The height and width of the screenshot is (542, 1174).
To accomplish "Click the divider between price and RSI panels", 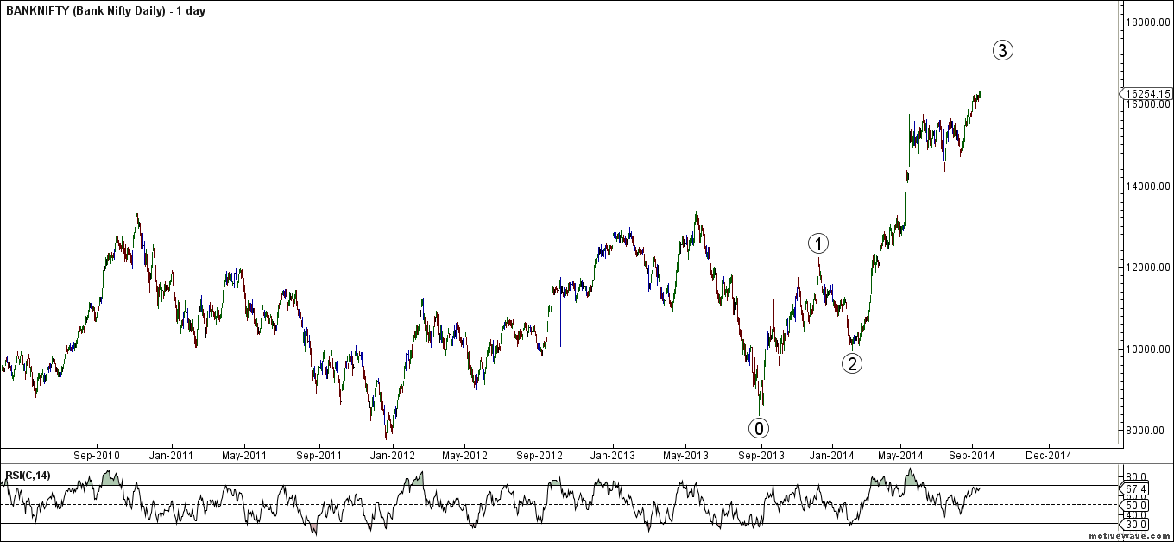I will [x=570, y=463].
